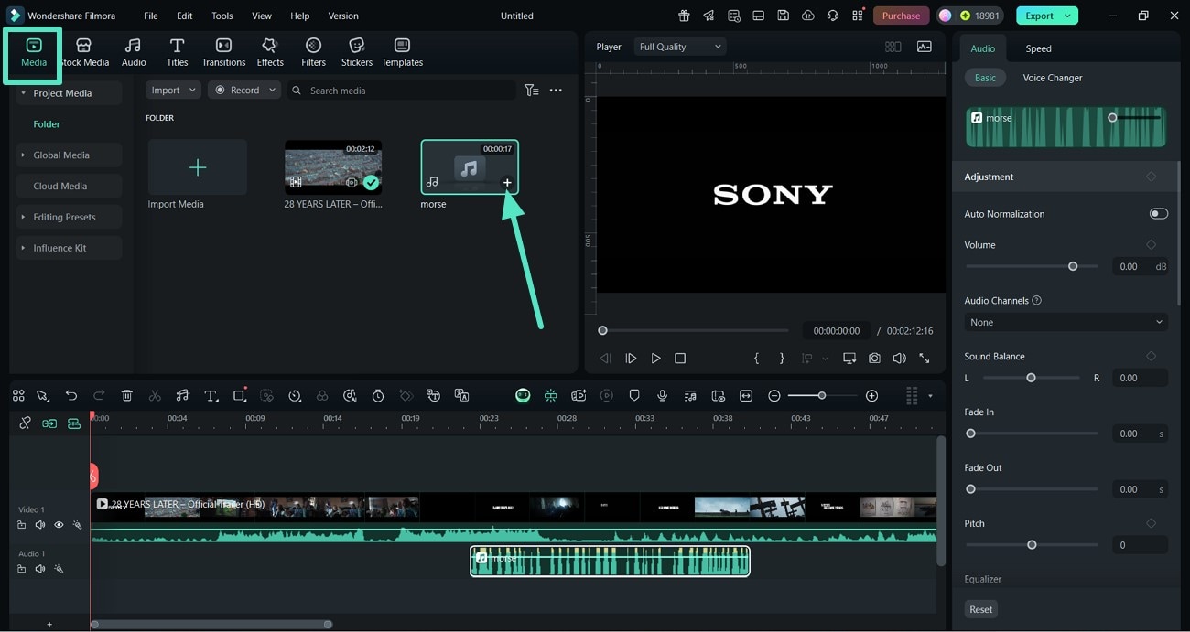
Task: Click the Split scissors icon
Action: point(155,395)
